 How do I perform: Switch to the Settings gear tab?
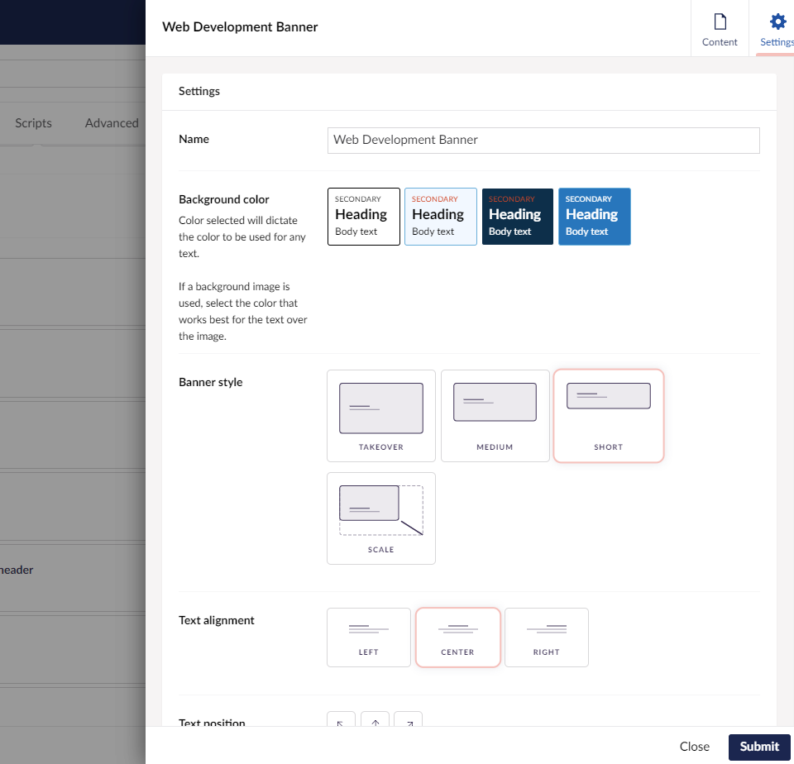[x=777, y=29]
